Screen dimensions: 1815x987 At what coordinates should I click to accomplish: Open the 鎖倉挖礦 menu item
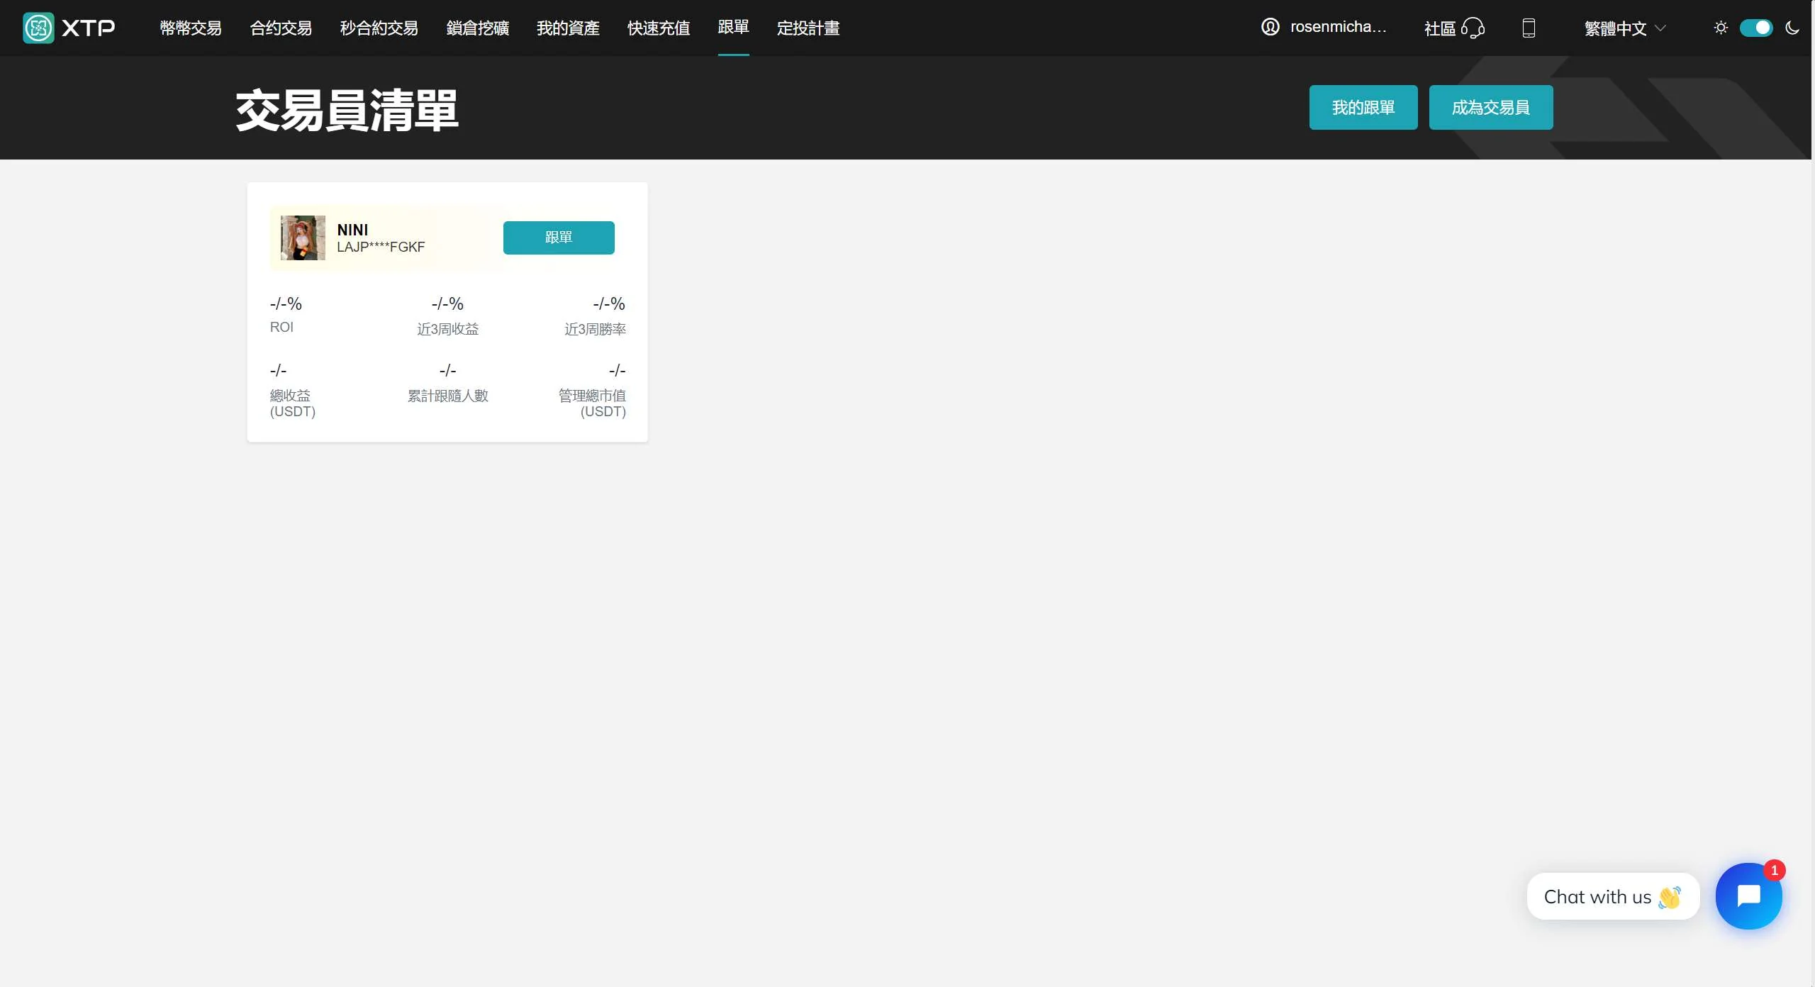click(478, 28)
